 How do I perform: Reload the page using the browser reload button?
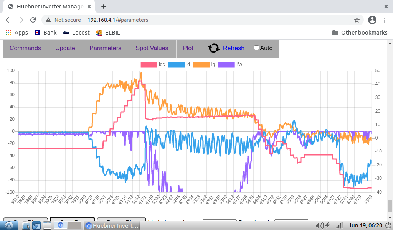[x=33, y=20]
